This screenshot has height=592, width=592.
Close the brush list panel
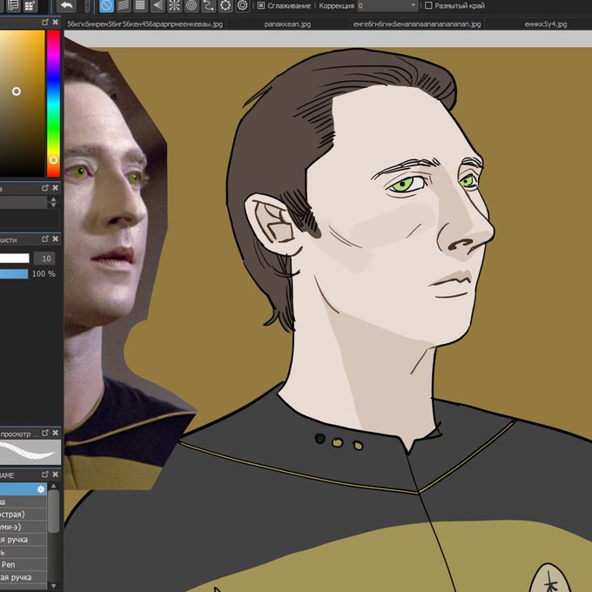point(56,474)
